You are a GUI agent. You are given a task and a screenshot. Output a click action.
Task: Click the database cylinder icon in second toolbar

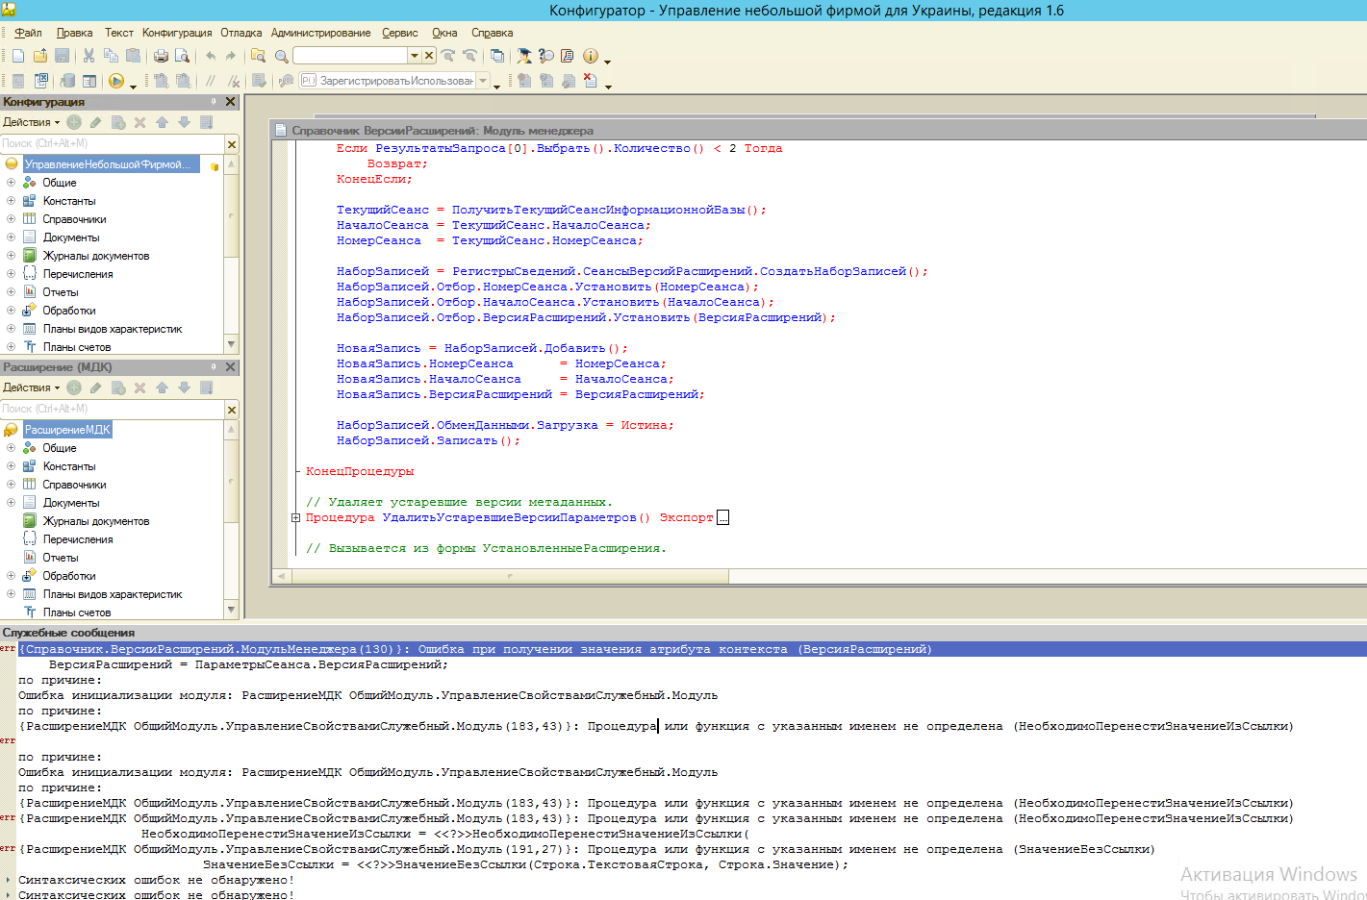[x=67, y=82]
